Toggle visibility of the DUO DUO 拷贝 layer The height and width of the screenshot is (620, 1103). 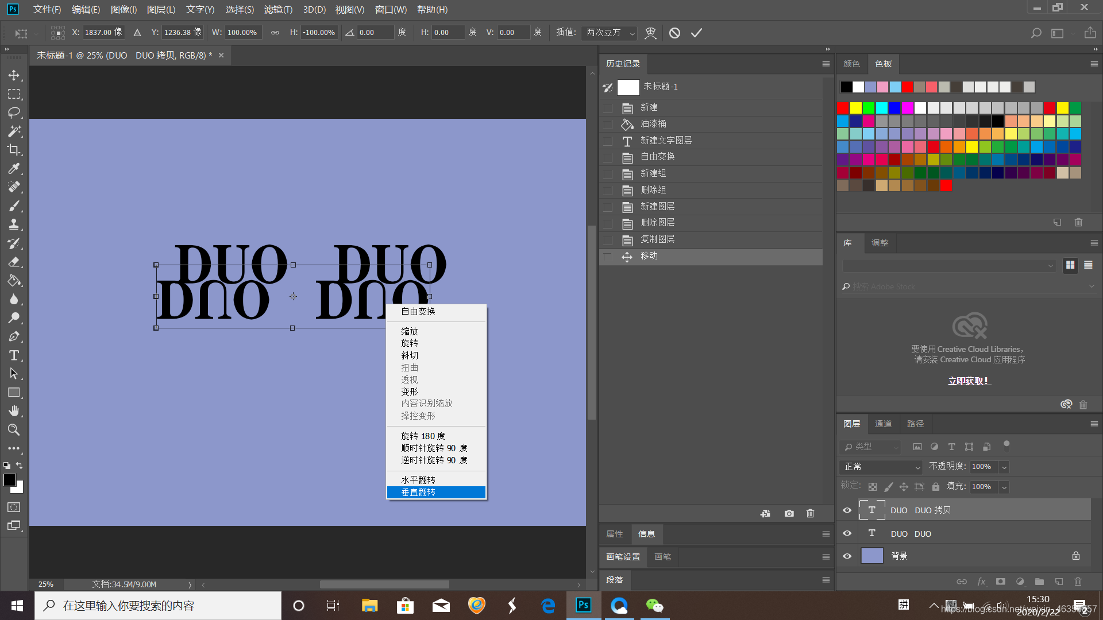coord(847,510)
